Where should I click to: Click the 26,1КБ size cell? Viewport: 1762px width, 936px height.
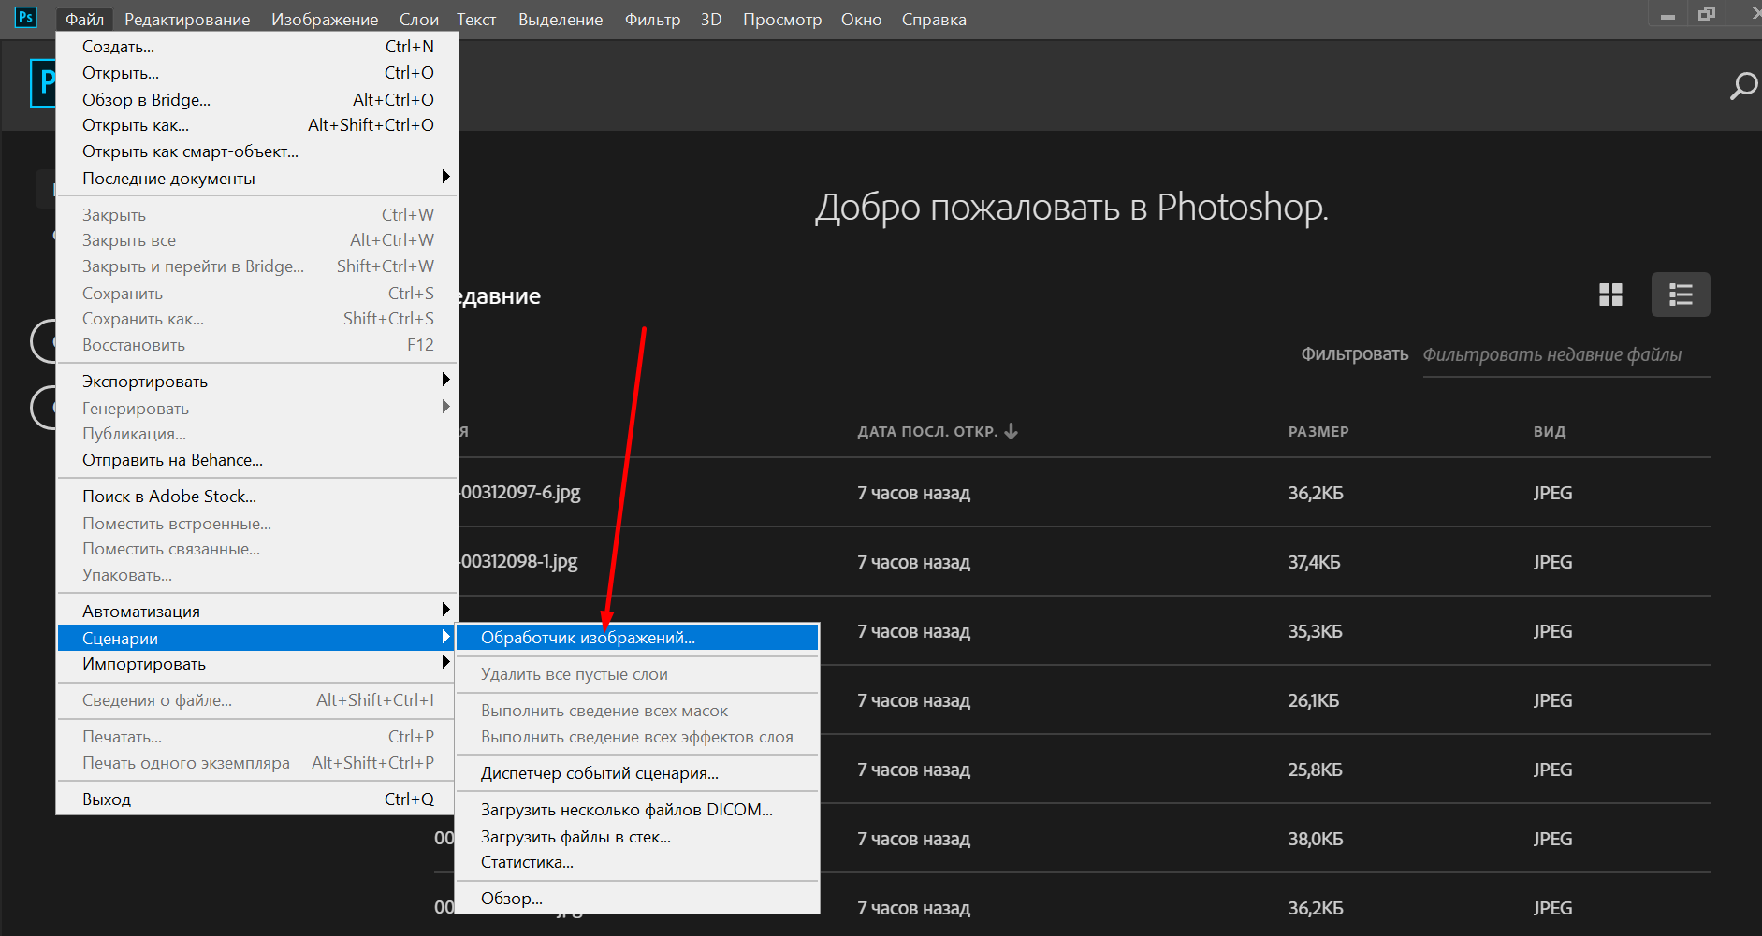[x=1313, y=700]
